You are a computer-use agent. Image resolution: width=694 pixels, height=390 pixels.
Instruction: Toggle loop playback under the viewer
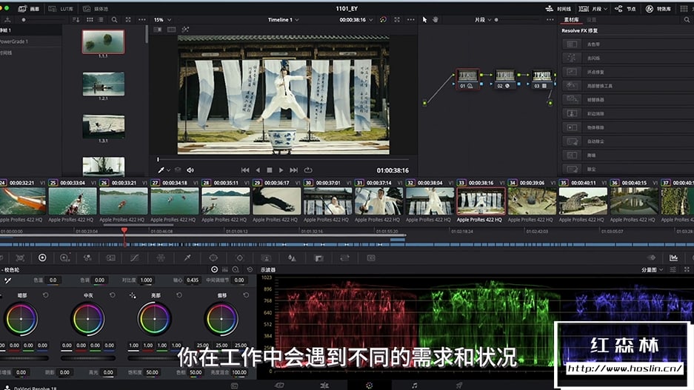pos(308,170)
